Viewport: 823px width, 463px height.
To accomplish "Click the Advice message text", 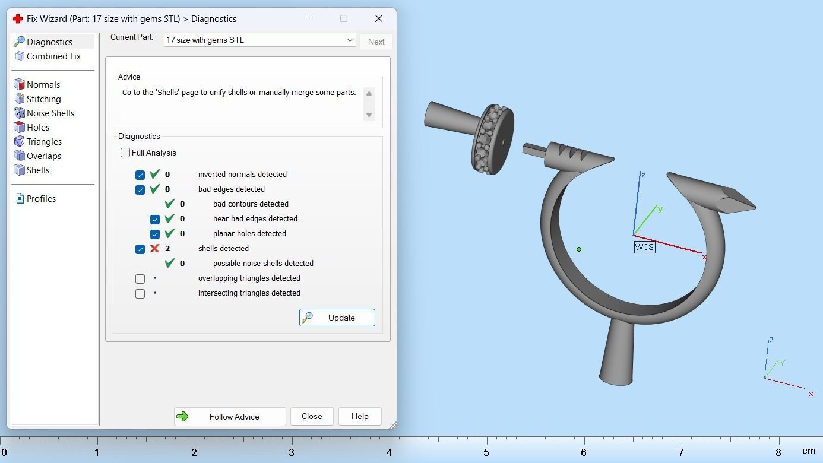I will 239,93.
